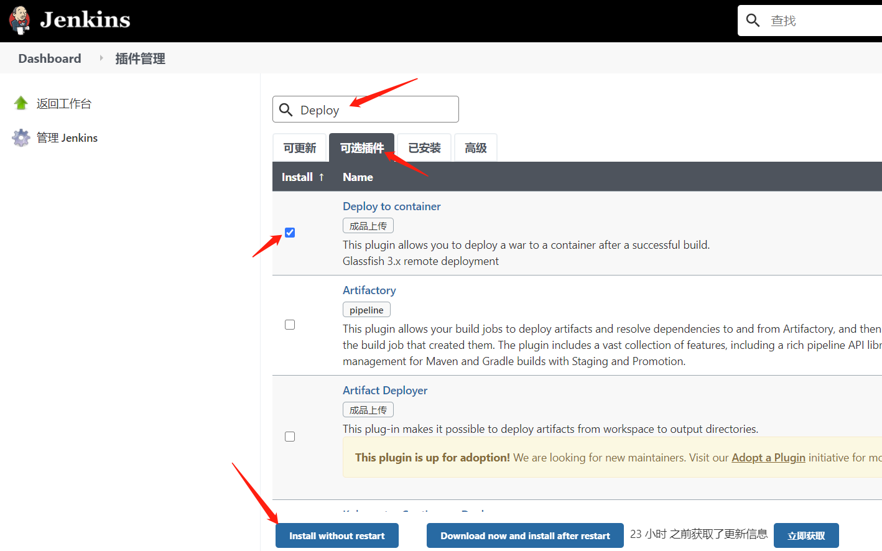
Task: Check the Artifact Deployer plugin checkbox
Action: [x=290, y=437]
